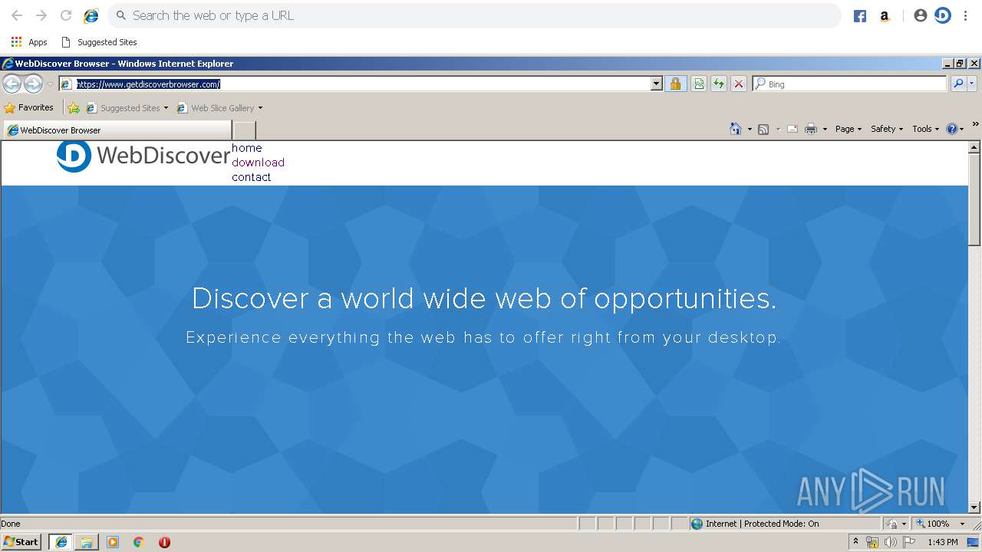Click the green Refresh arrows icon
Screen dimensions: 982x552
tap(719, 84)
